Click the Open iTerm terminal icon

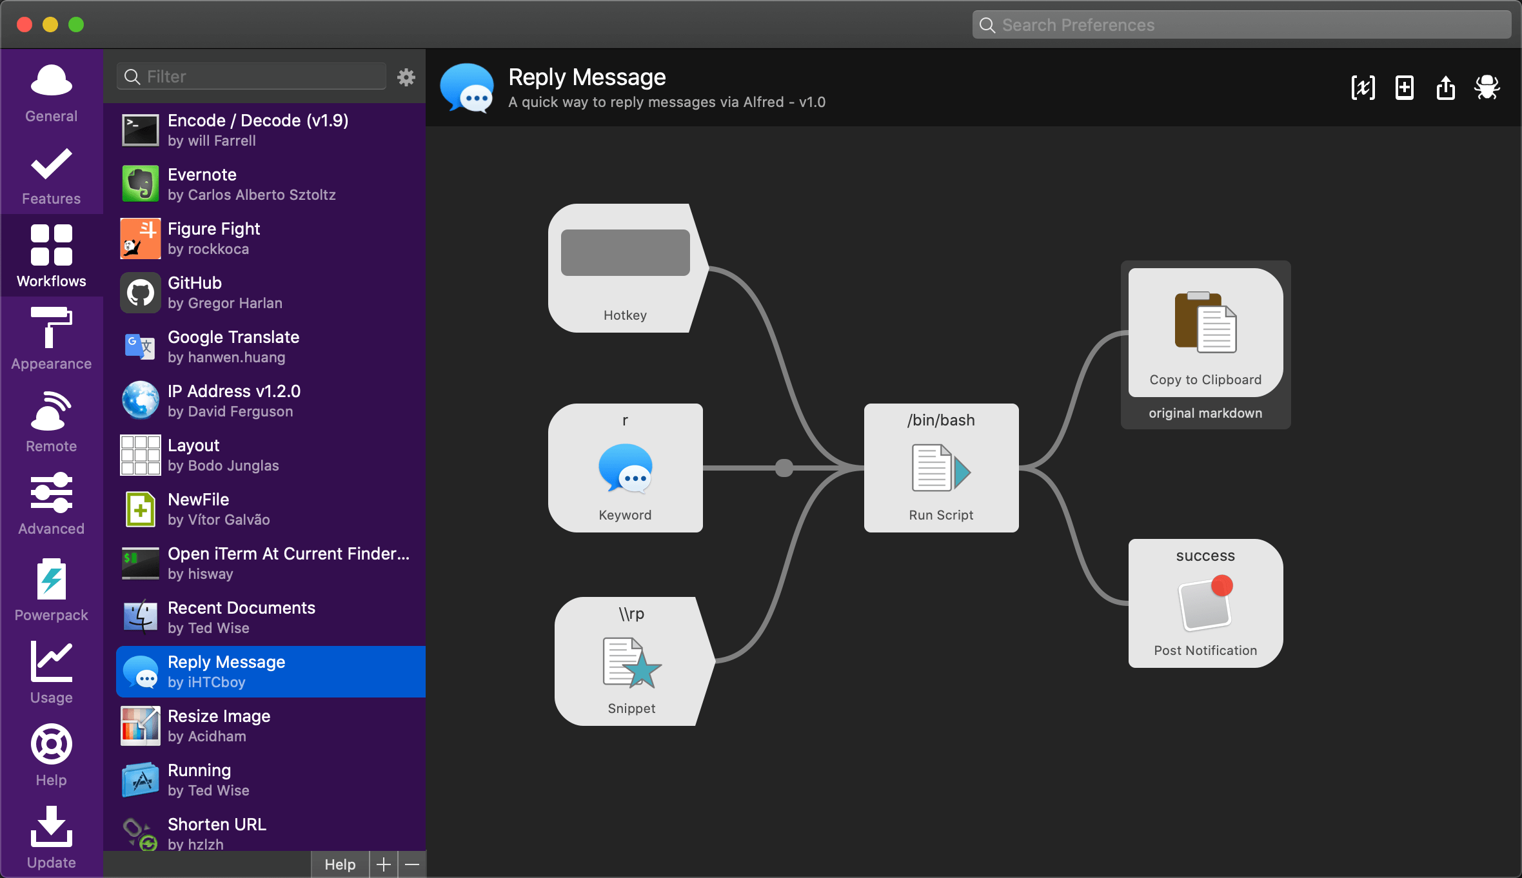[141, 563]
